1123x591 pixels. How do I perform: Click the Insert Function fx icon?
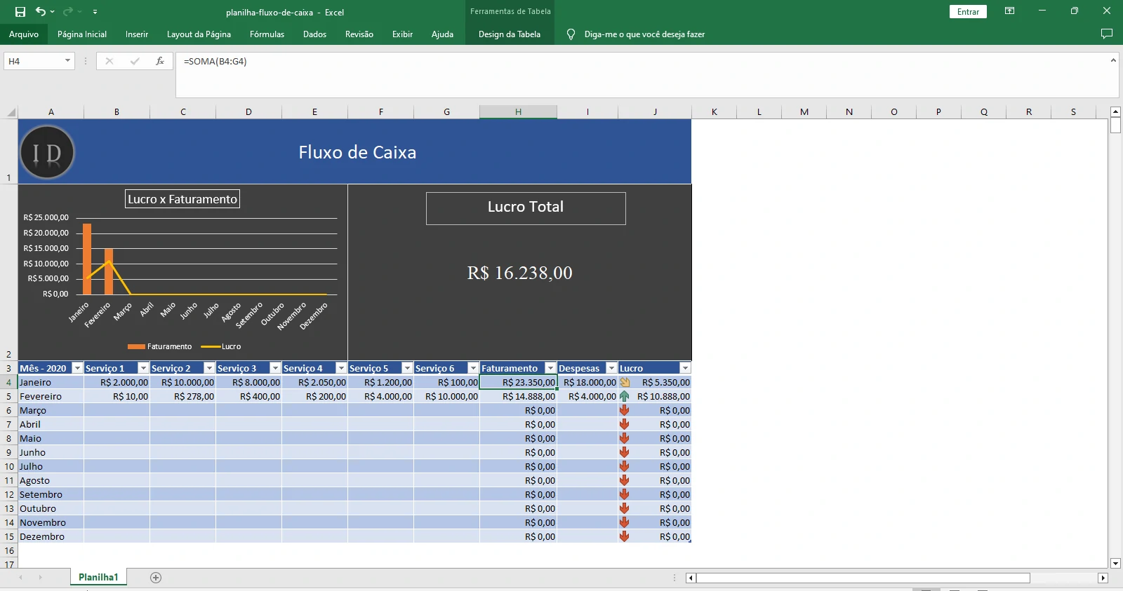(160, 61)
